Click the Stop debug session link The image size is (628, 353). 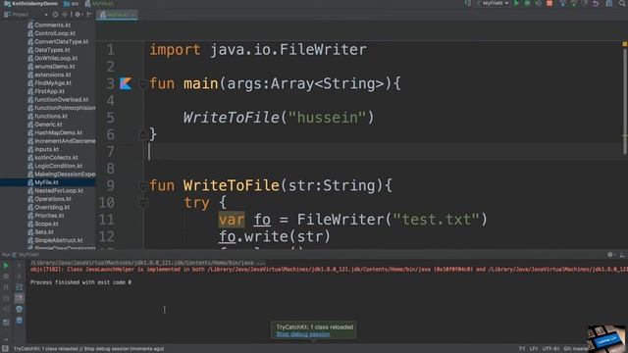(303, 334)
